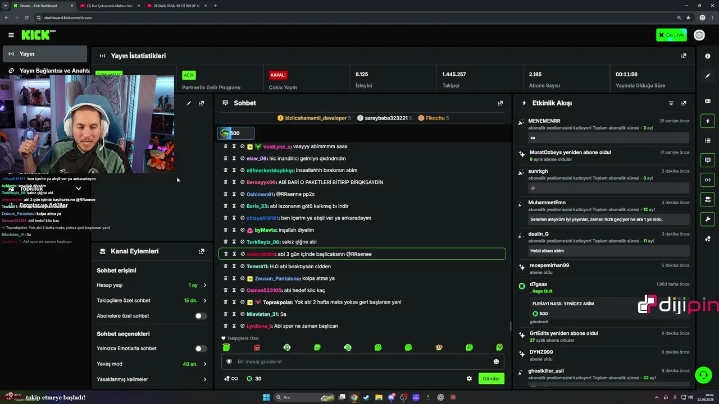Click the chat scrollbar thumb
The height and width of the screenshot is (404, 719).
tap(510, 326)
